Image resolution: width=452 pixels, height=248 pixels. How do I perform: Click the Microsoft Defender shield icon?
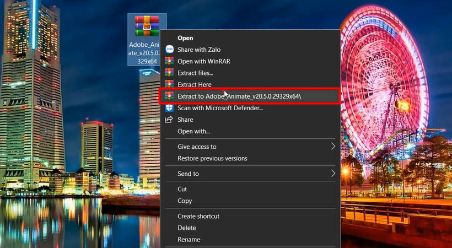pyautogui.click(x=169, y=108)
